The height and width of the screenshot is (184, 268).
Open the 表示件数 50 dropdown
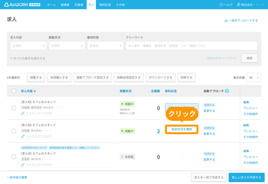tap(254, 78)
